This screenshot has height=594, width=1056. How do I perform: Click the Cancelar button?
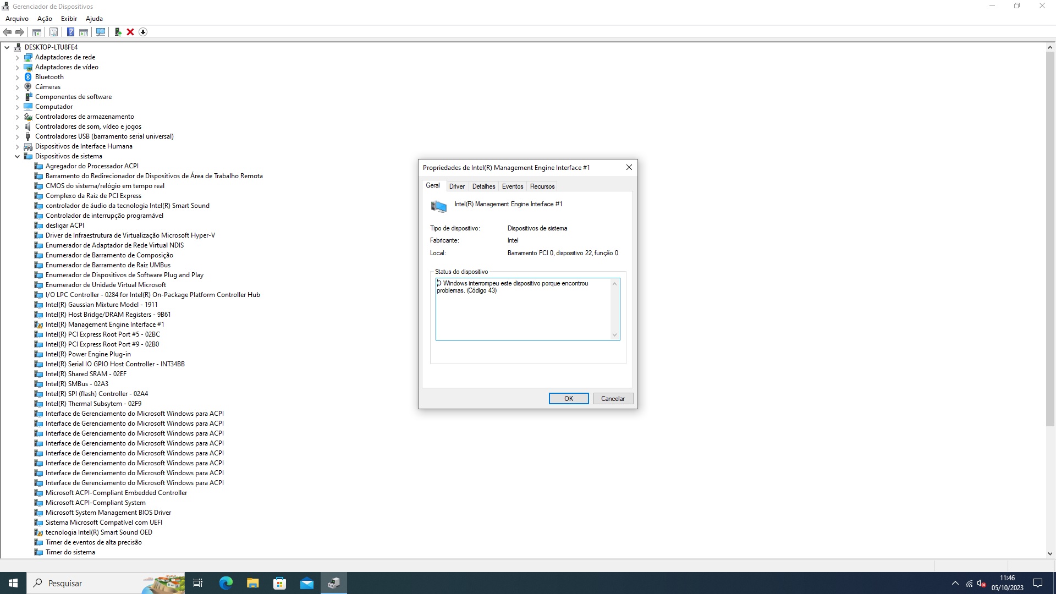(x=613, y=399)
